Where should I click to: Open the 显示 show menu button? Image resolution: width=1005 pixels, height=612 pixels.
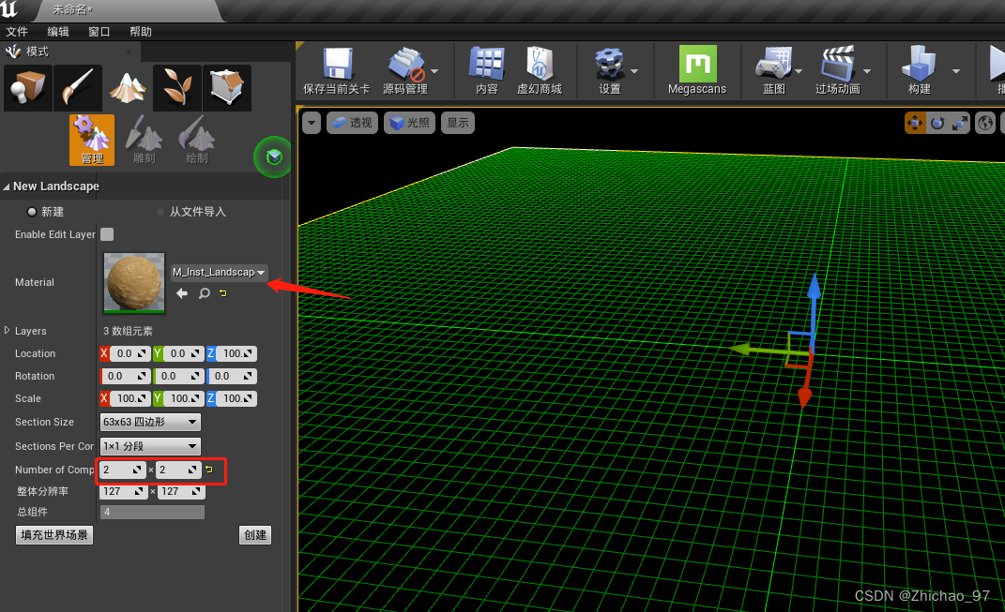458,123
